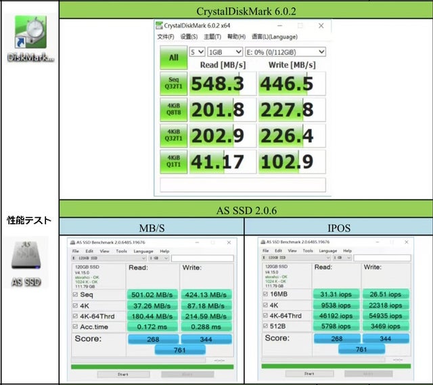This screenshot has width=433, height=385.
Task: Open drive selector in MB/S AS SSD window
Action: pyautogui.click(x=109, y=258)
